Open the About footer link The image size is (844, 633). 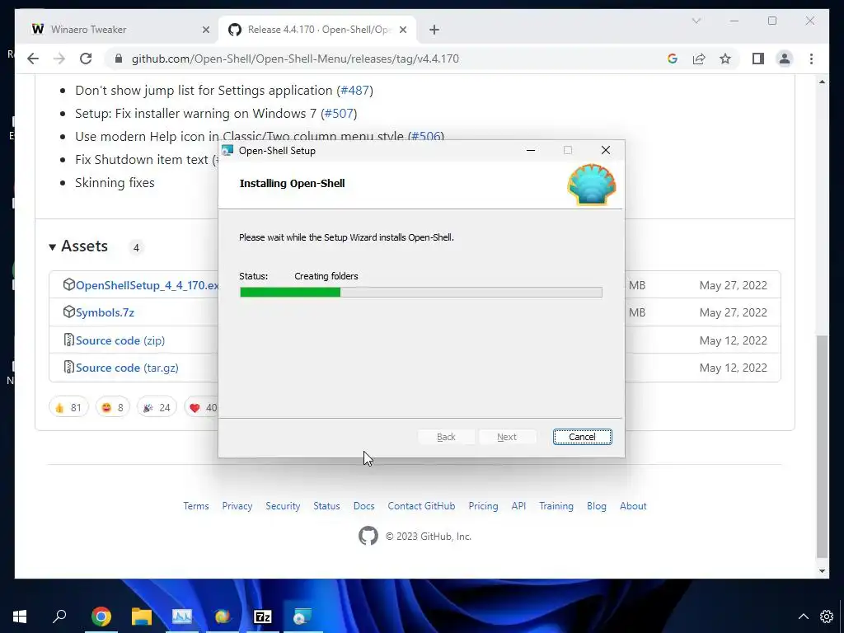point(633,506)
